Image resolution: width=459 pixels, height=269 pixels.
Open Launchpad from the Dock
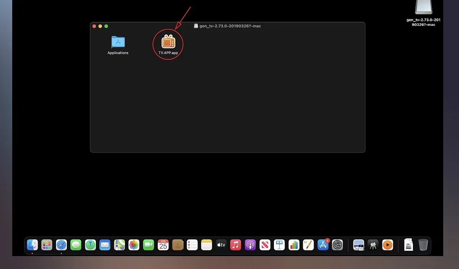pos(47,245)
